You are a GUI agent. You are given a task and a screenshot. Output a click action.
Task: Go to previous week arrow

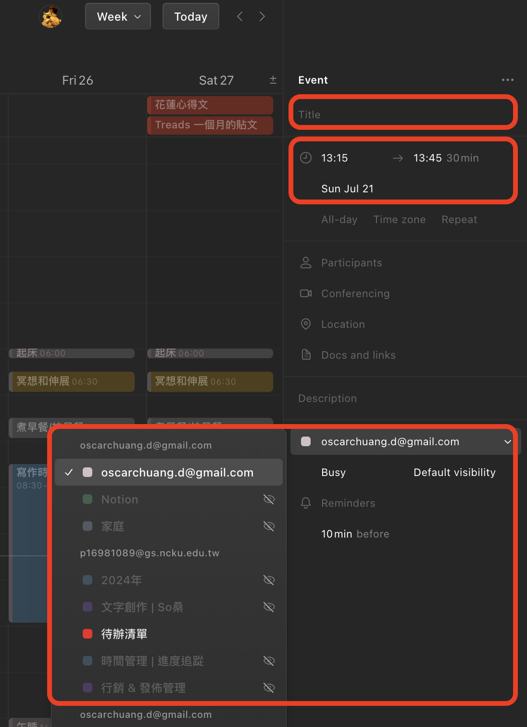(x=240, y=17)
